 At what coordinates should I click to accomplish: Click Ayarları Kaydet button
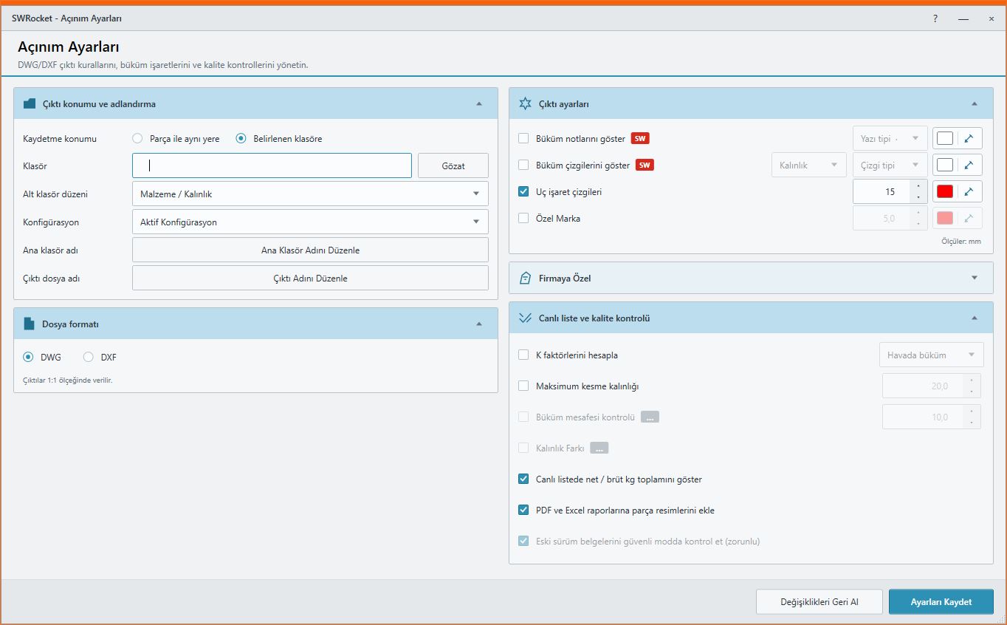point(941,601)
